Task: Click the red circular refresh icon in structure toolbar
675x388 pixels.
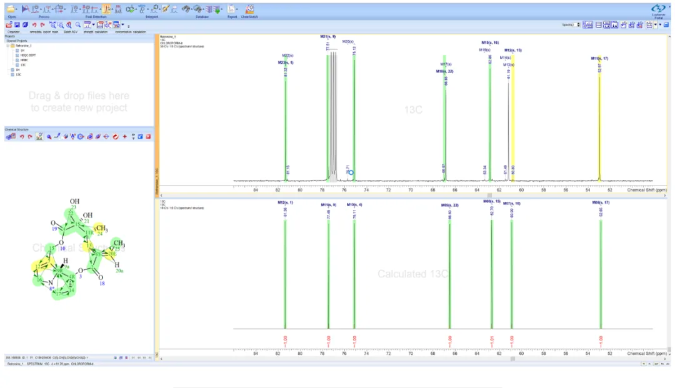Action: [x=116, y=137]
